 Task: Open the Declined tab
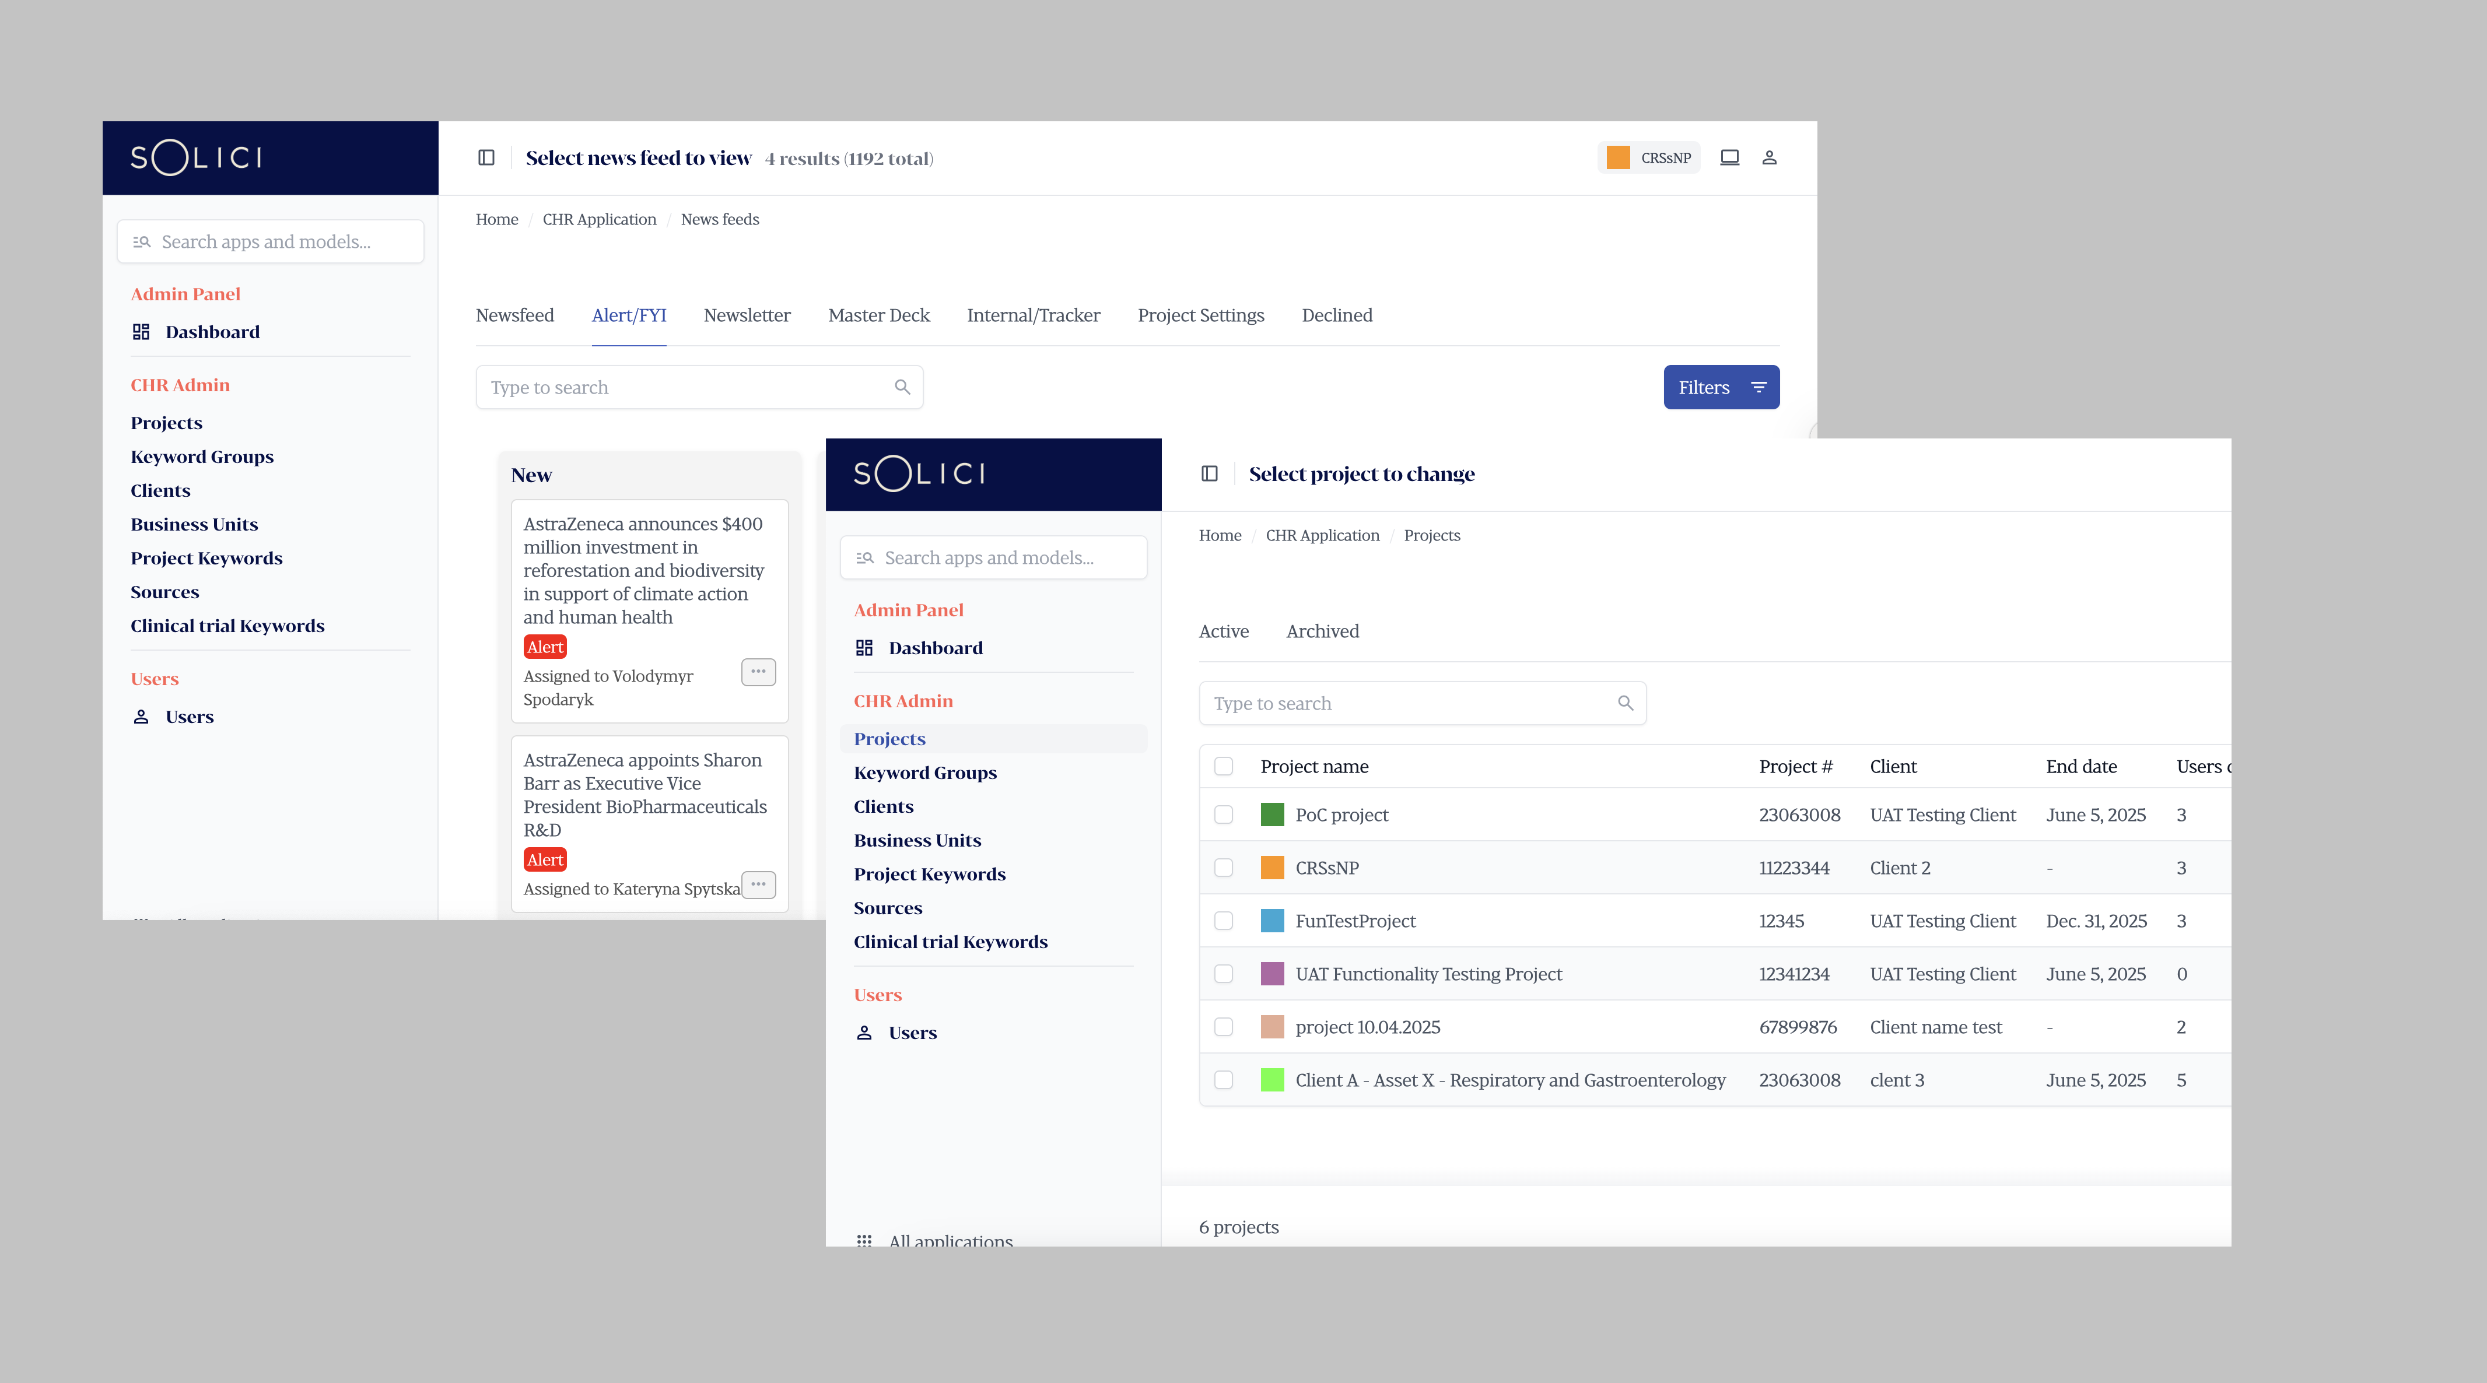coord(1337,315)
